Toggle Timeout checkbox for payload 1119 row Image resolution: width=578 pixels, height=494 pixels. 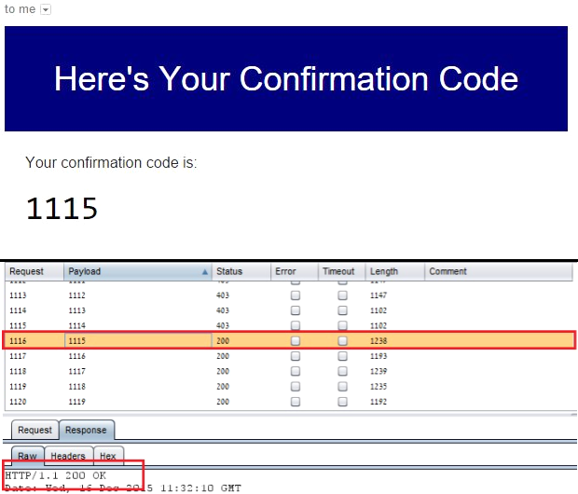342,402
